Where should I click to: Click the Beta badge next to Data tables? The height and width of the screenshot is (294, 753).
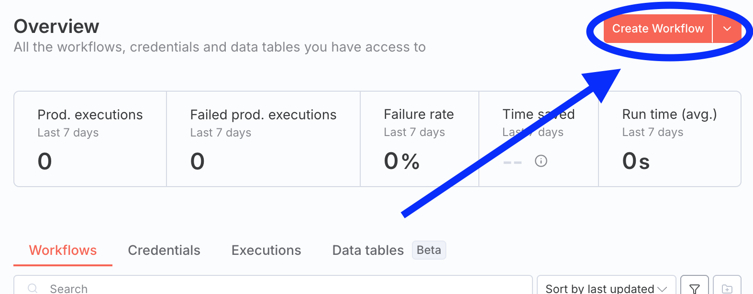pos(429,250)
